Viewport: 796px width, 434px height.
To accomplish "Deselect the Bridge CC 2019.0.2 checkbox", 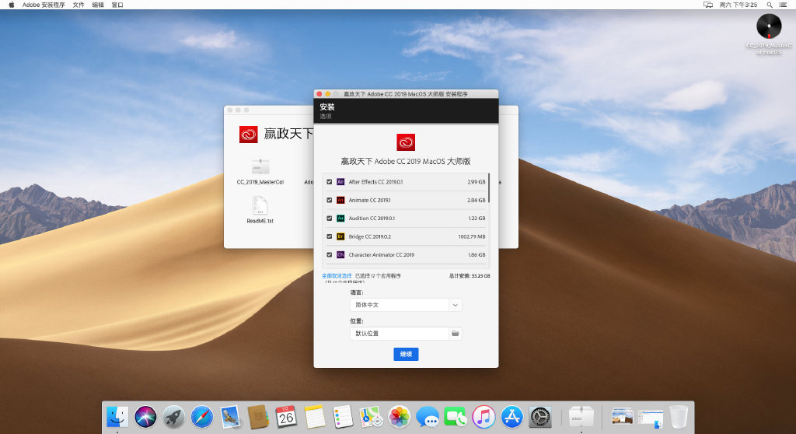I will click(330, 236).
